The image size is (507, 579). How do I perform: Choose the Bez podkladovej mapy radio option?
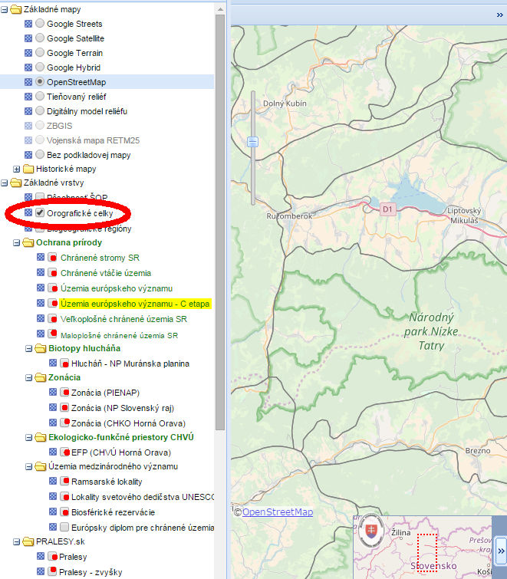pyautogui.click(x=40, y=155)
